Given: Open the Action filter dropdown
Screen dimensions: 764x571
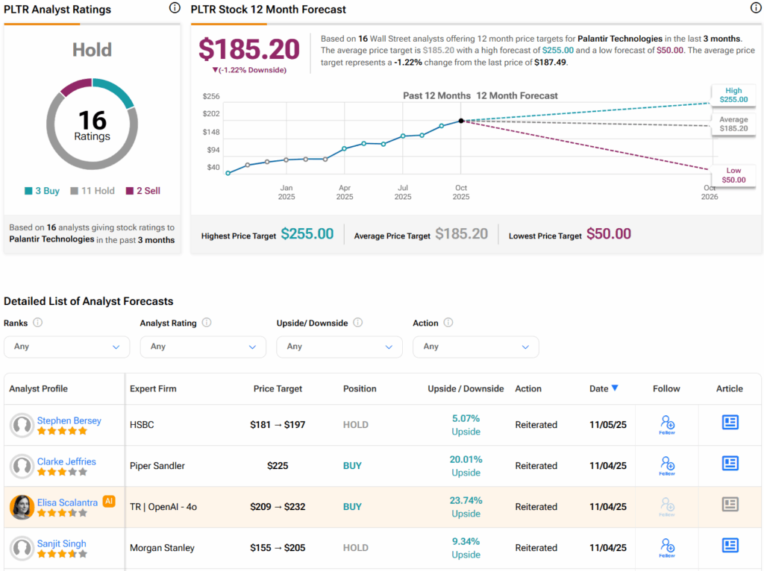Looking at the screenshot, I should [475, 347].
